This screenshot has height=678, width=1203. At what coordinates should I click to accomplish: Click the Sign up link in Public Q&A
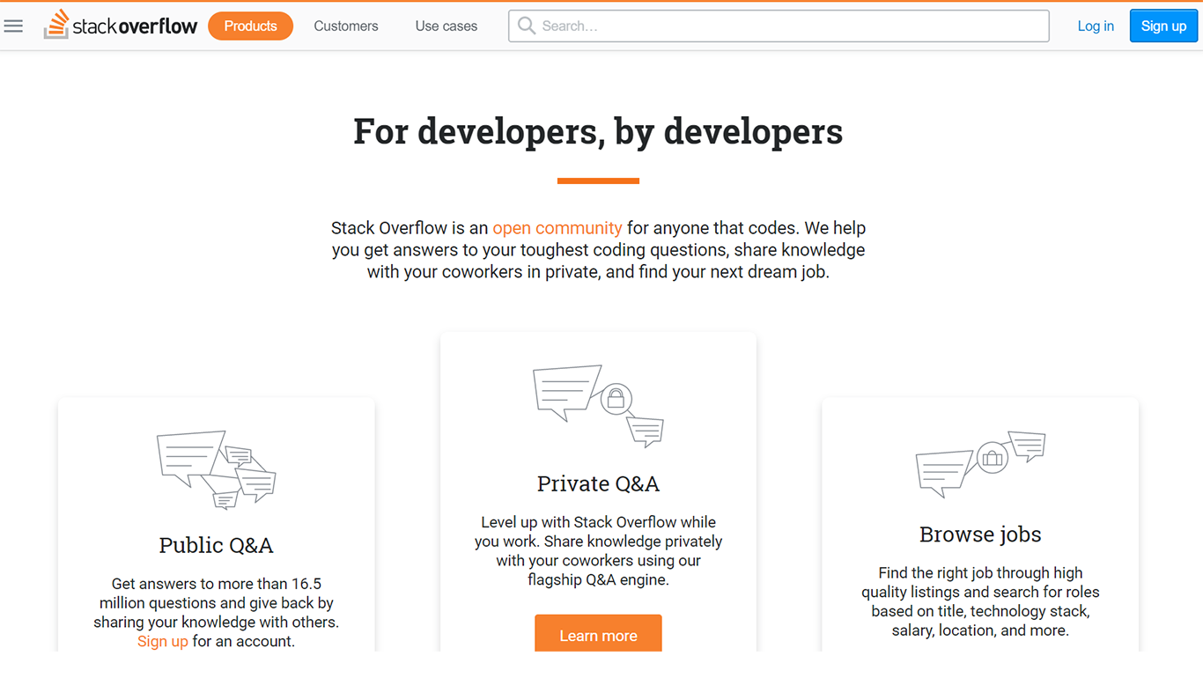click(163, 641)
